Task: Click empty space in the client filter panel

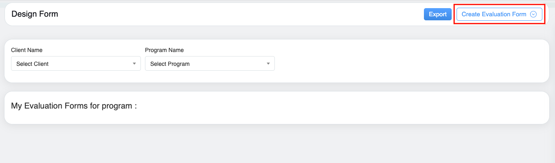Action: pos(408,61)
